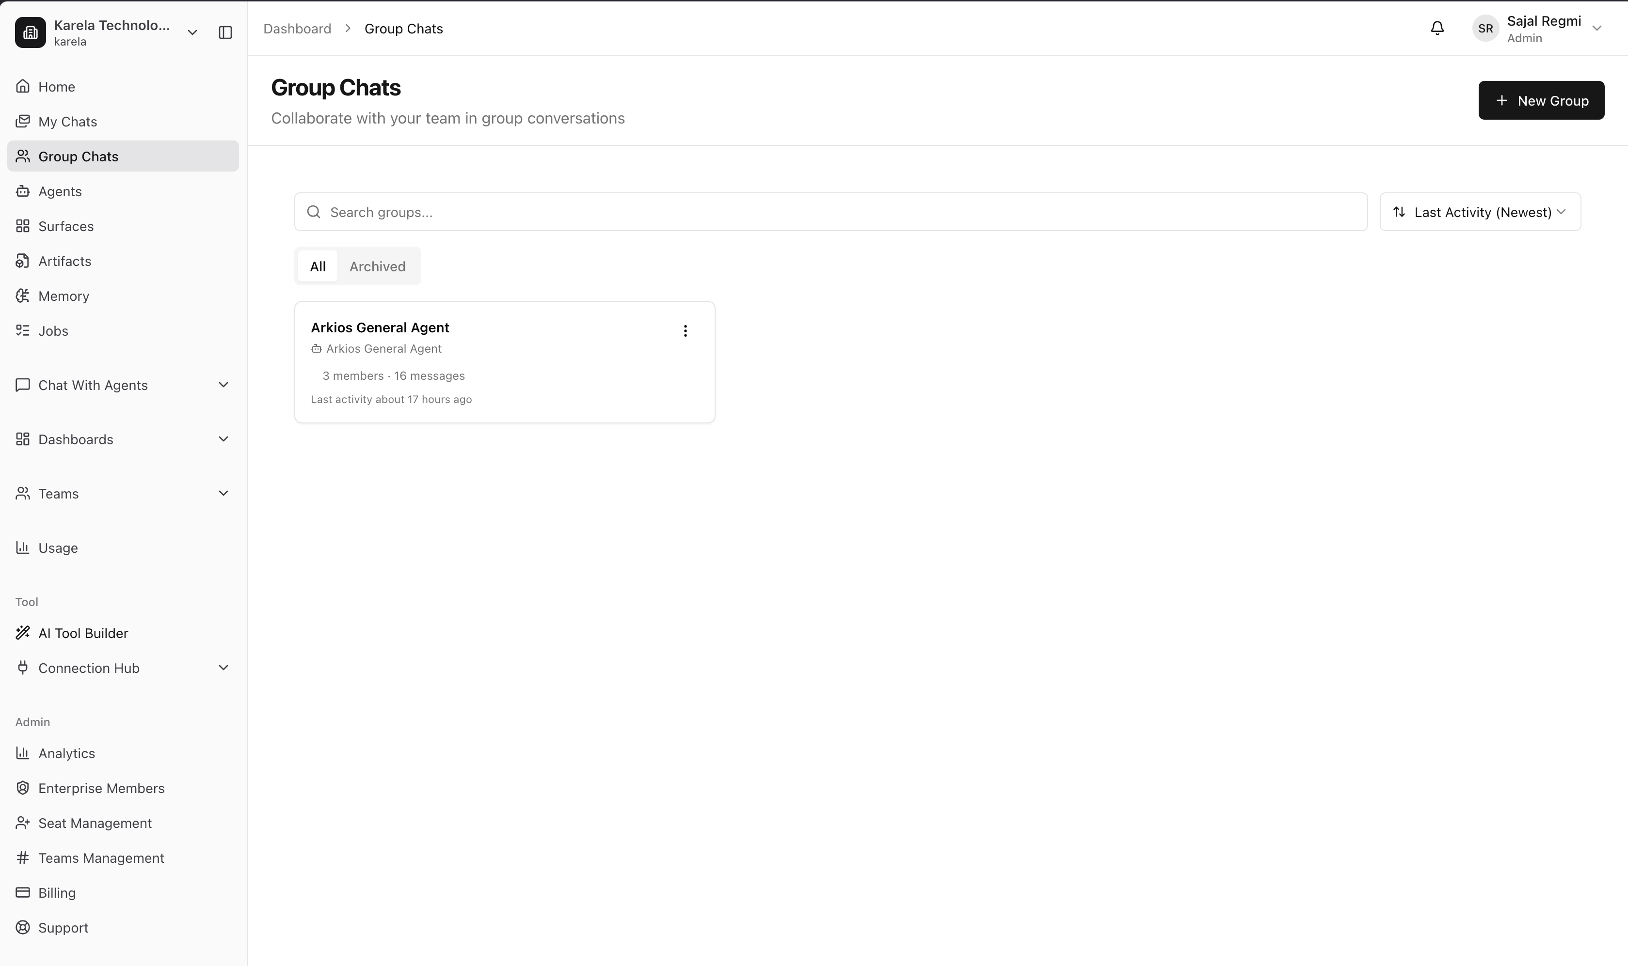Focus the Search groups input field

click(x=830, y=212)
